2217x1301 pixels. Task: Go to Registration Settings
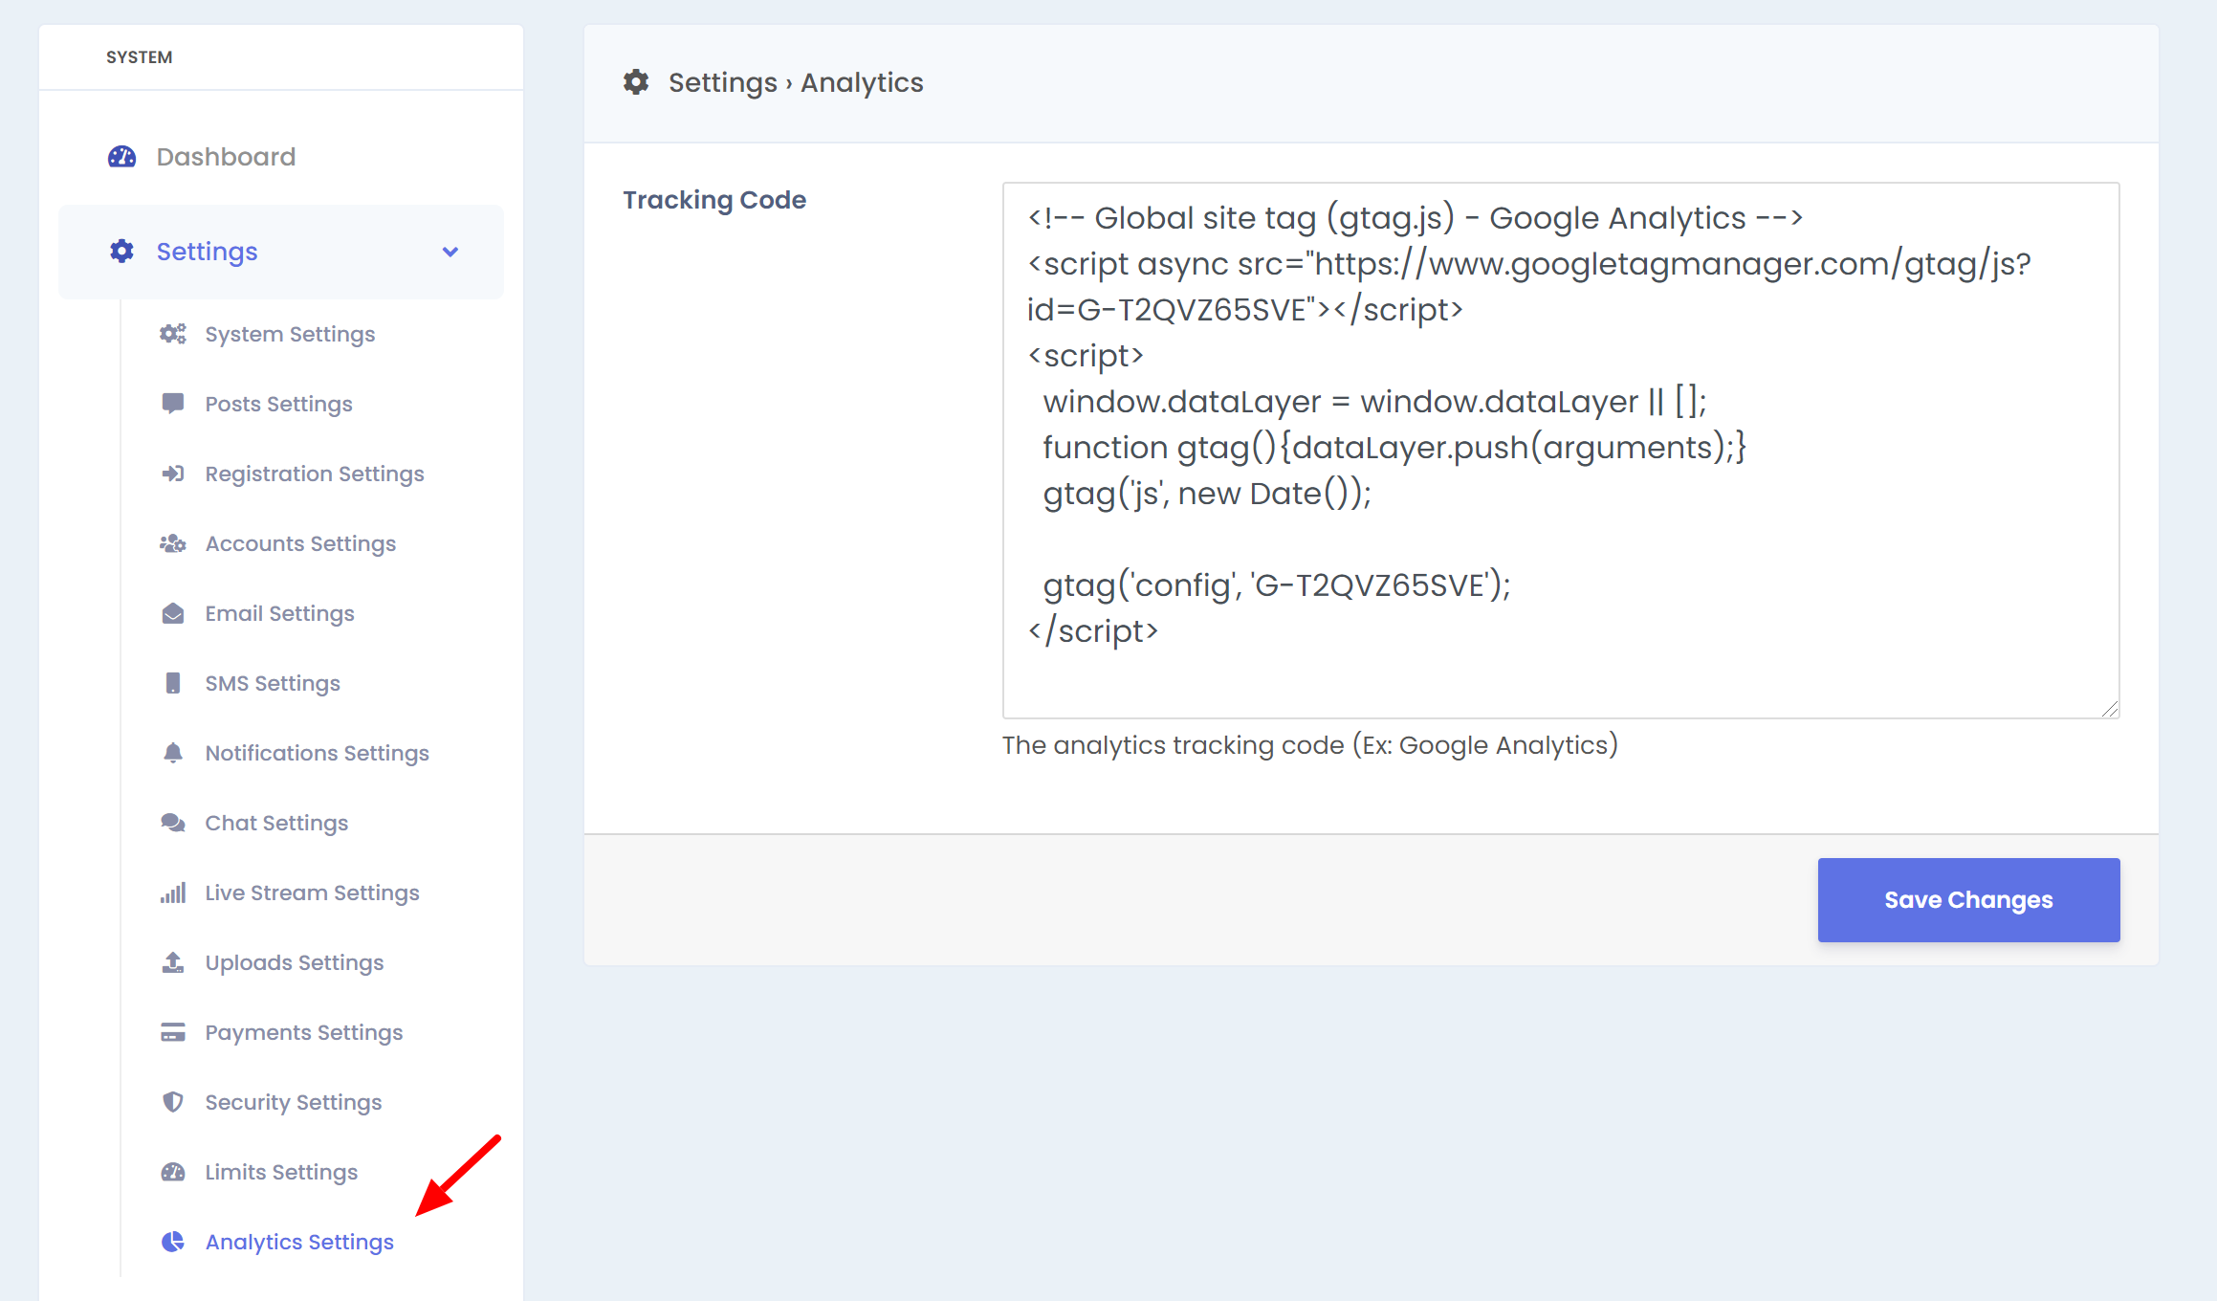[314, 474]
